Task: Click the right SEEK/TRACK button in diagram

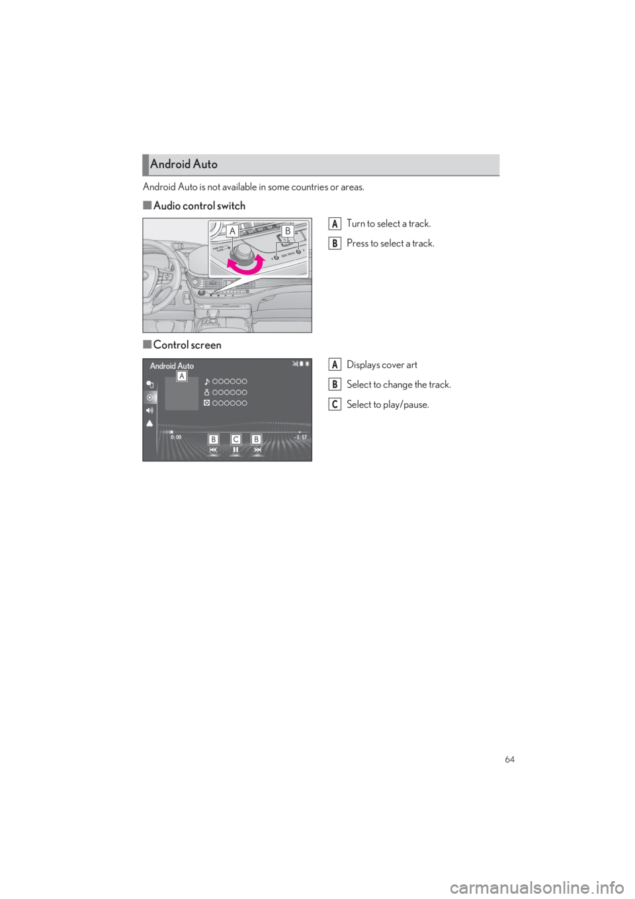Action: click(298, 252)
